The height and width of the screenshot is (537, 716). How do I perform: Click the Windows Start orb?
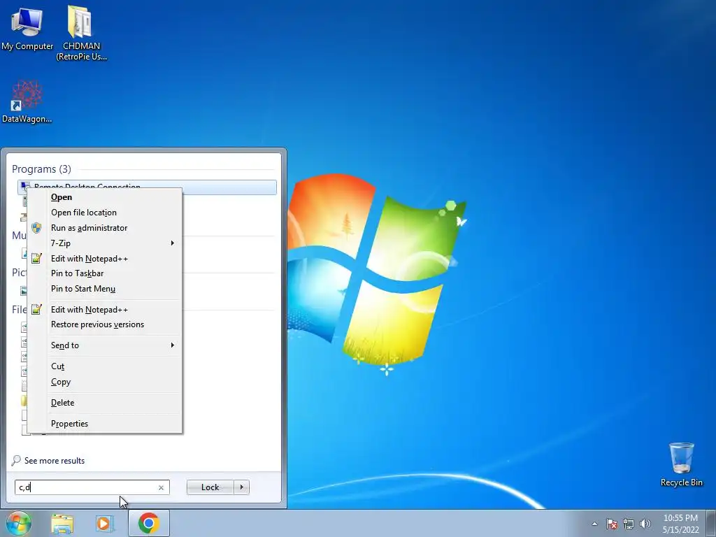click(19, 523)
